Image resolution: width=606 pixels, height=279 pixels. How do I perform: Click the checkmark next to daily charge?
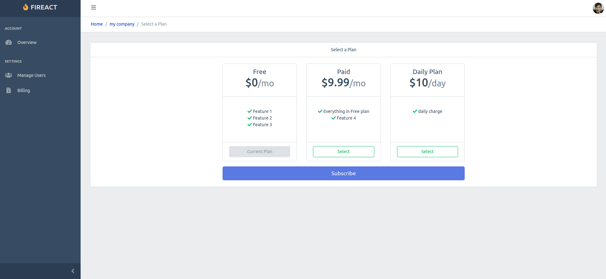tap(414, 111)
